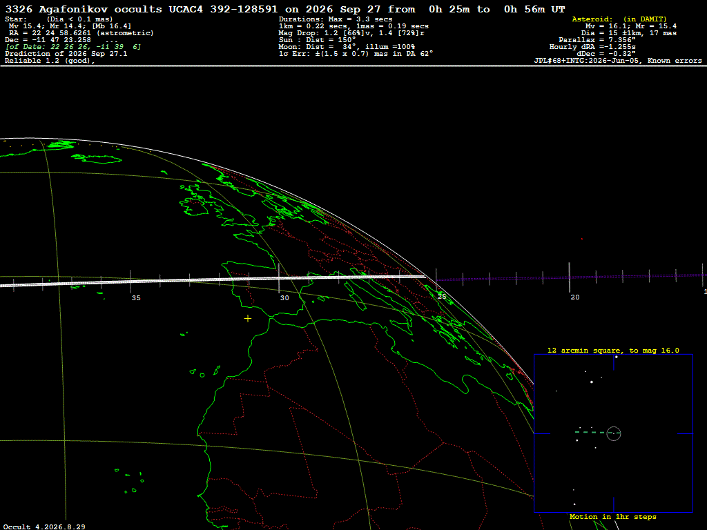
Task: Click the circled target star in finder chart
Action: tap(614, 433)
